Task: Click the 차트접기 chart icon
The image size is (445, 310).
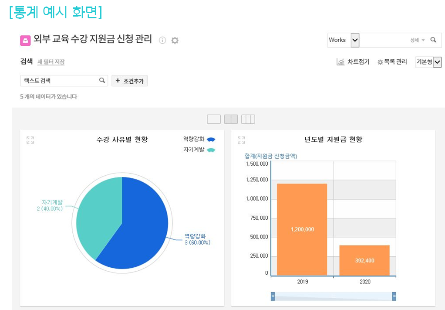Action: 340,62
